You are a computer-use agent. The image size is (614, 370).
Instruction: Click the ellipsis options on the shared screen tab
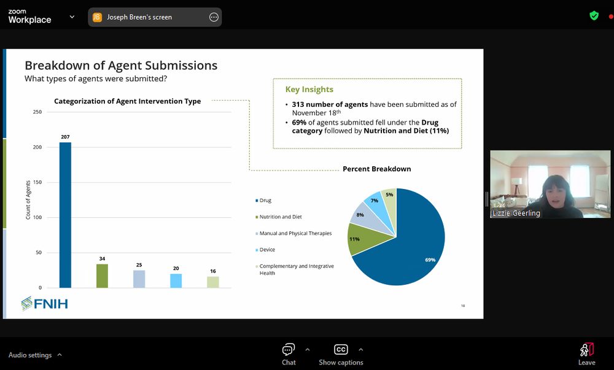click(x=214, y=17)
